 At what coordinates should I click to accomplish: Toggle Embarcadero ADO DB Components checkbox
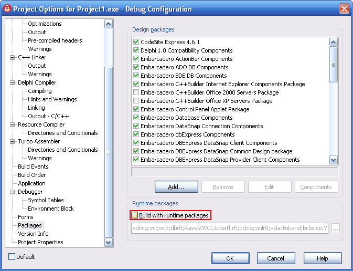(136, 67)
